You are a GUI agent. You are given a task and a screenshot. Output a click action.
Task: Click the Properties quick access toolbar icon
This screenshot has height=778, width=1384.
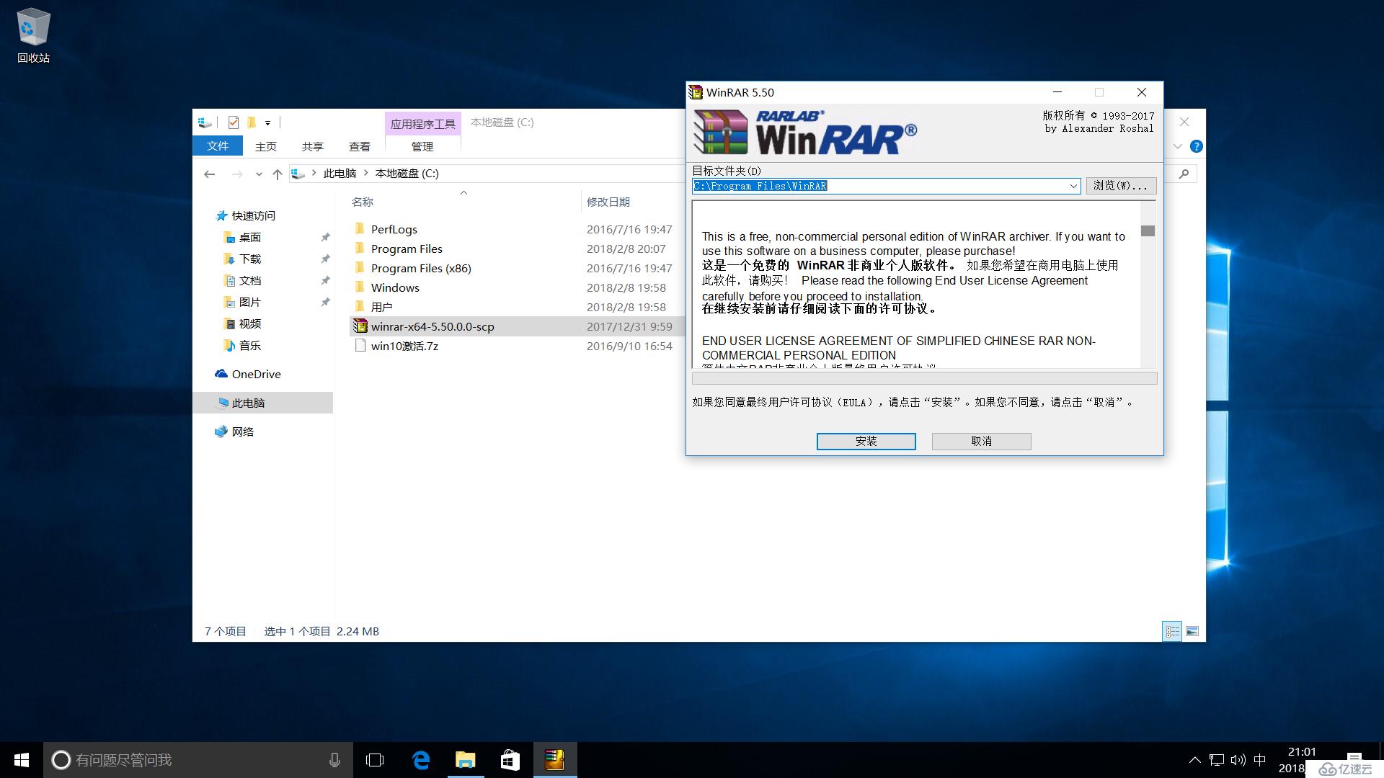pos(233,122)
